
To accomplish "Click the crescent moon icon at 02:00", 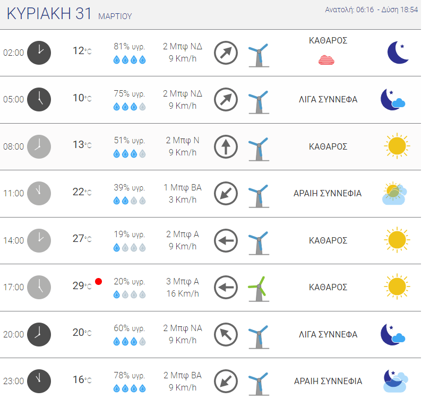I will click(x=398, y=53).
